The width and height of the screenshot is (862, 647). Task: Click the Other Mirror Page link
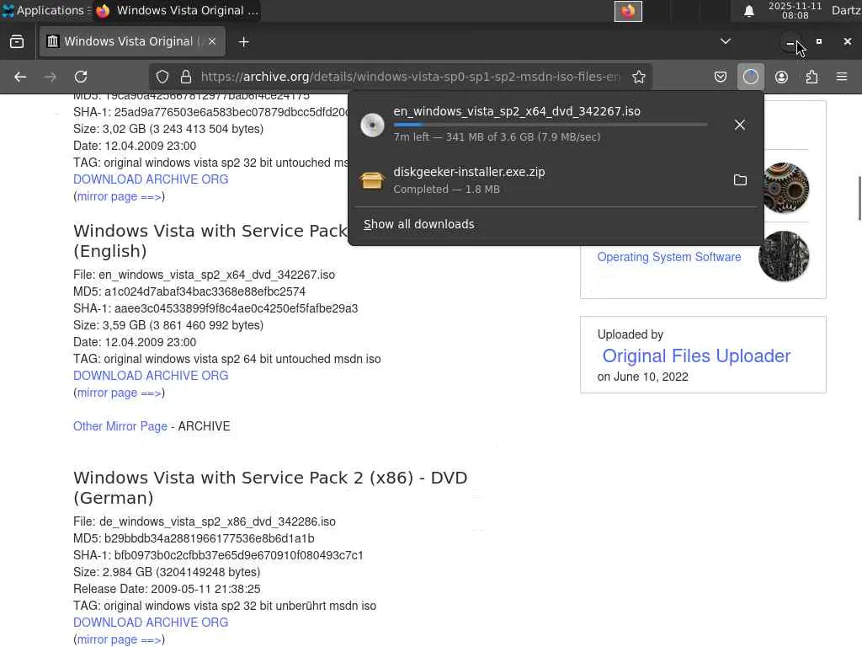pos(120,426)
